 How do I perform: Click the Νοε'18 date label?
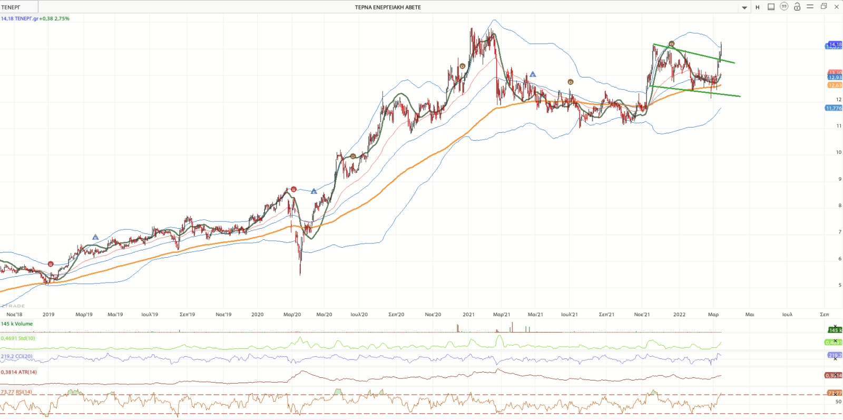[14, 315]
